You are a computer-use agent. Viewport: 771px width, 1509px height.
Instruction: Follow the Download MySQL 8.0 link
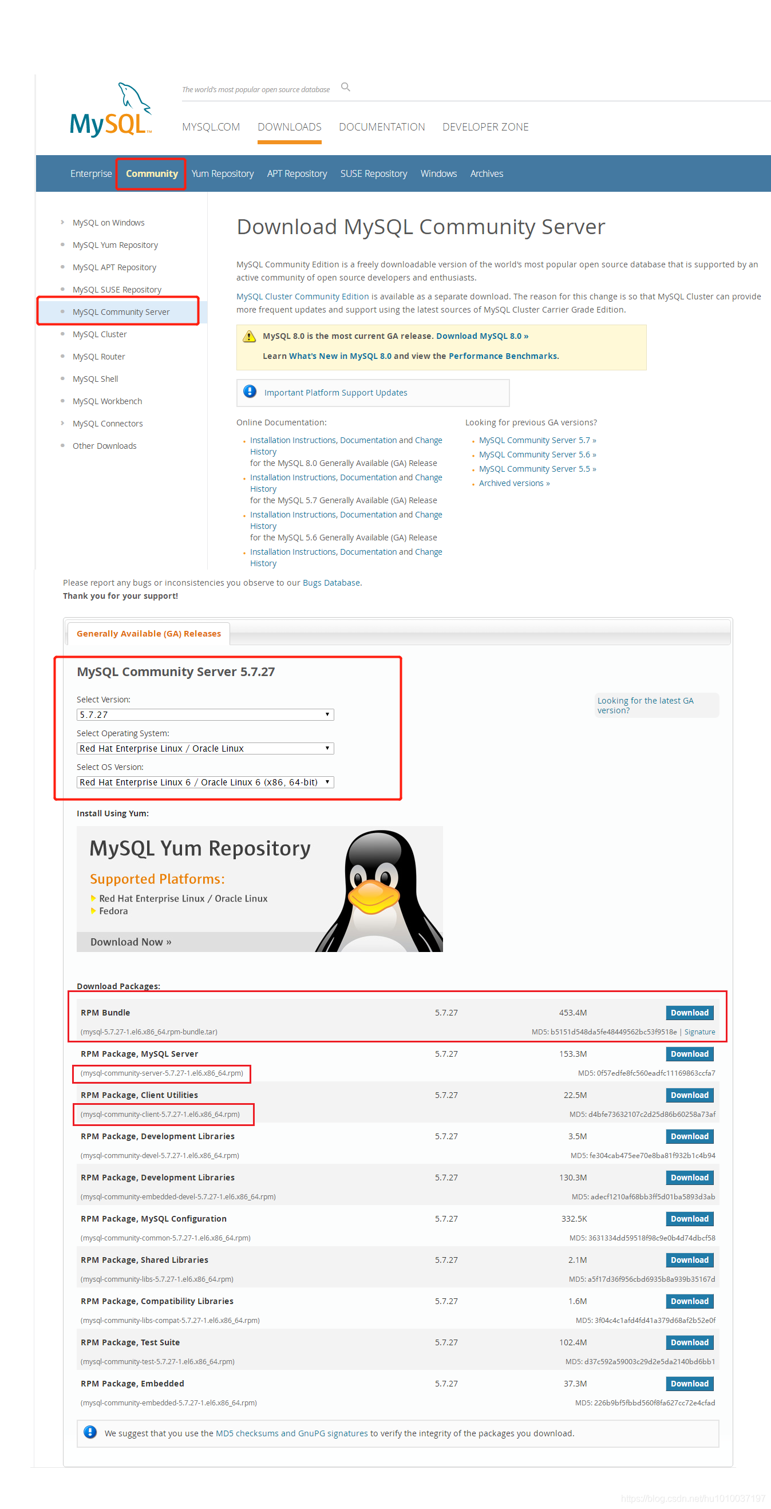(x=482, y=335)
